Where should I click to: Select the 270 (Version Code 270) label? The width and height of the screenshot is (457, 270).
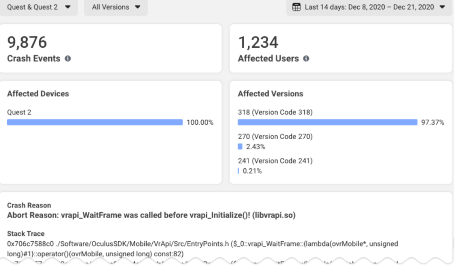pos(275,137)
